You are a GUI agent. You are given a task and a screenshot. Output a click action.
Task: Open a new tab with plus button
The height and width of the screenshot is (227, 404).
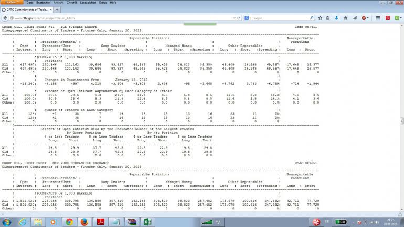point(57,9)
